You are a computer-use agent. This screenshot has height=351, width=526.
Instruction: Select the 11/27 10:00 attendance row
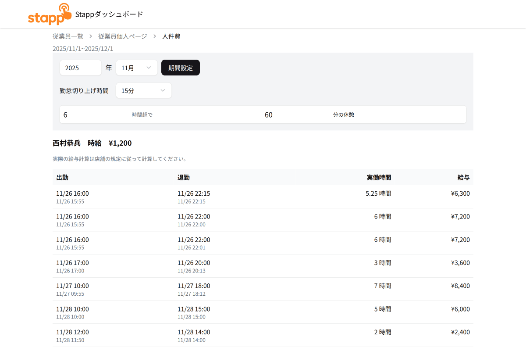263,289
